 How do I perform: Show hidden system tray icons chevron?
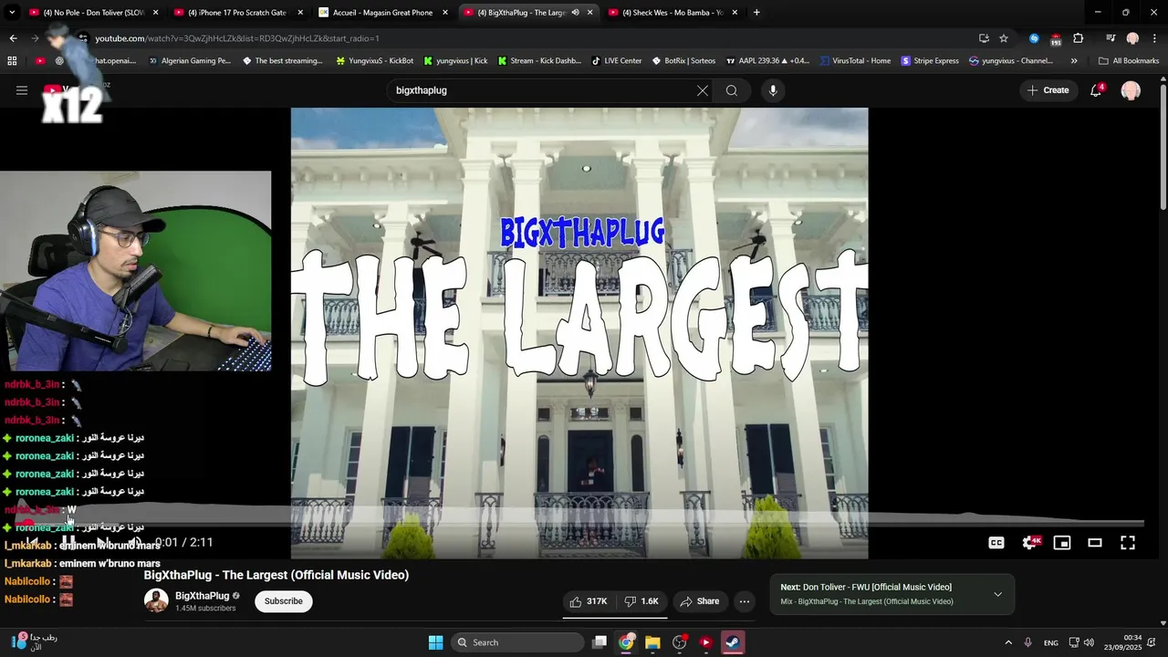(1008, 642)
